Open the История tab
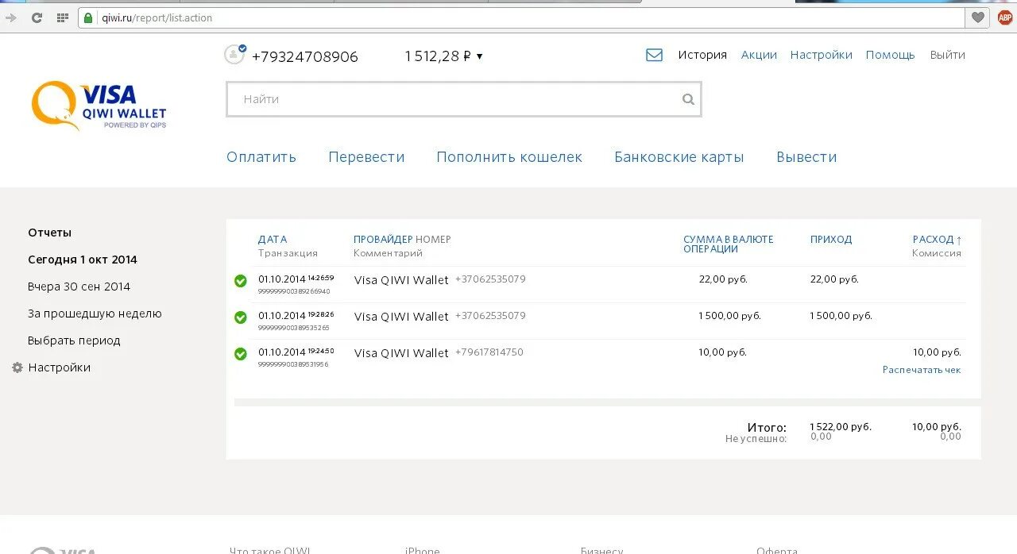1017x554 pixels. click(x=702, y=55)
